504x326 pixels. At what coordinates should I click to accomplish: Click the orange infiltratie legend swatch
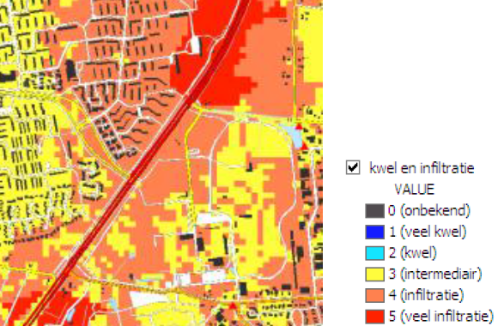(375, 295)
